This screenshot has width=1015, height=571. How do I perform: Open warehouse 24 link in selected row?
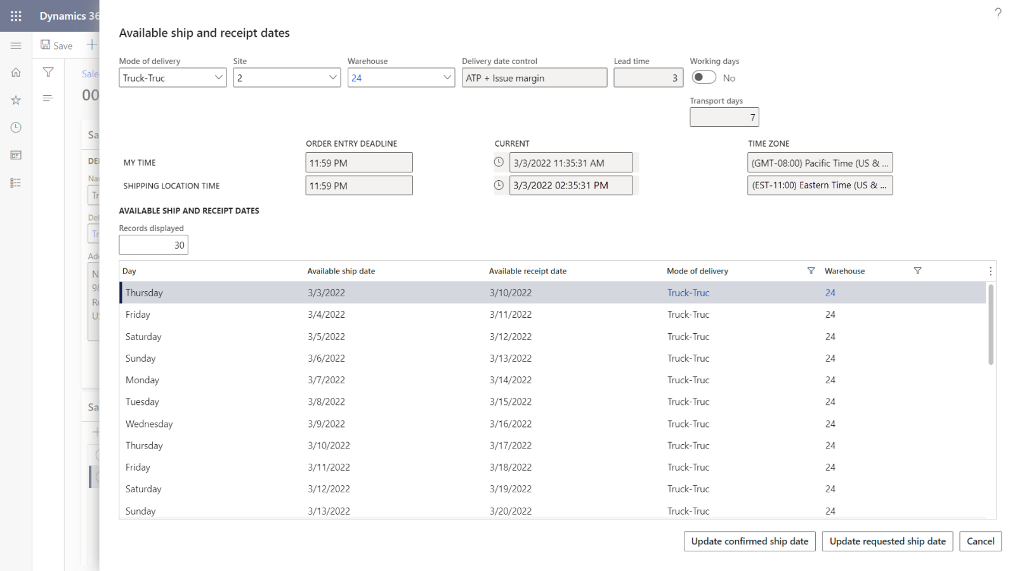[830, 292]
